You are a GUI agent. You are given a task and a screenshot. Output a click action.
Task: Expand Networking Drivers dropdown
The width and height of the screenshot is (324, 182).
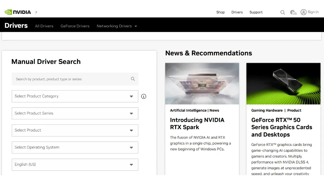point(117,26)
